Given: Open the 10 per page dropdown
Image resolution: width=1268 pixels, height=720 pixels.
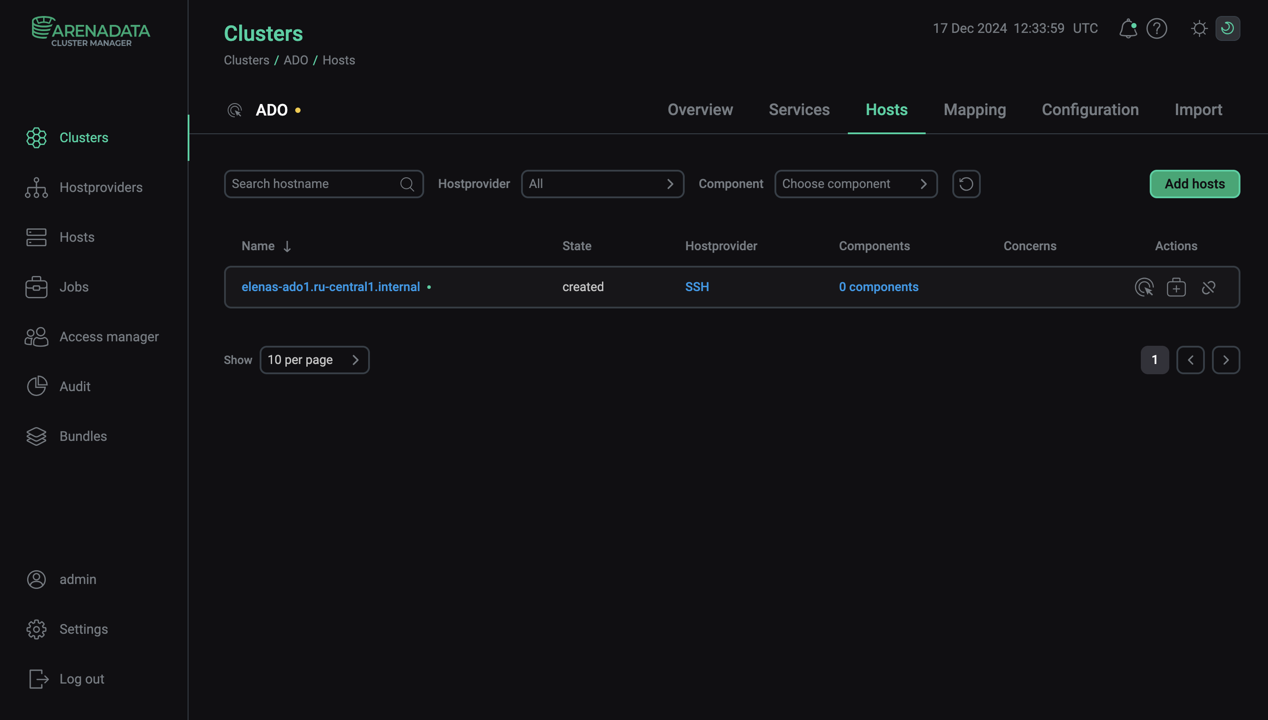Looking at the screenshot, I should click(x=314, y=360).
